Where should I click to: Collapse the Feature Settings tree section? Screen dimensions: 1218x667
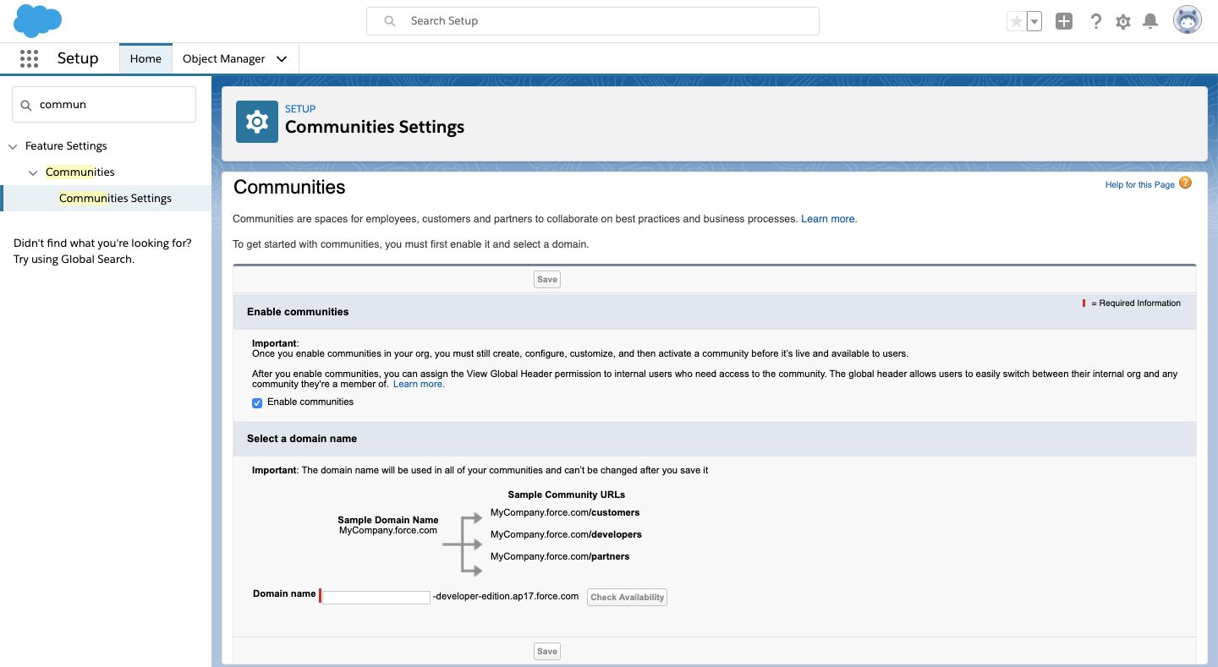point(13,146)
